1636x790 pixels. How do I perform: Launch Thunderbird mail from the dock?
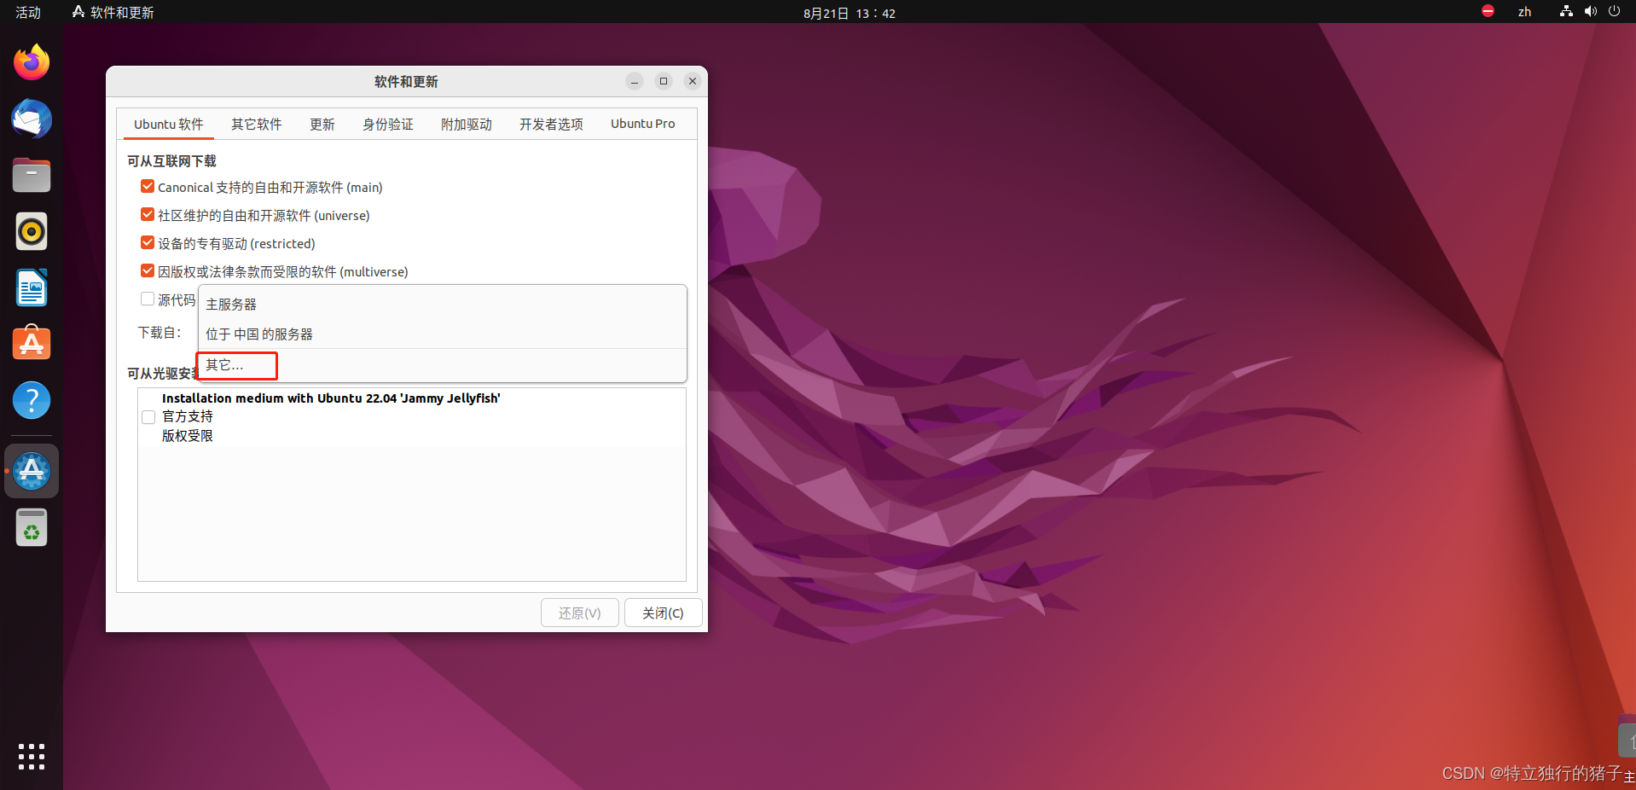(32, 119)
